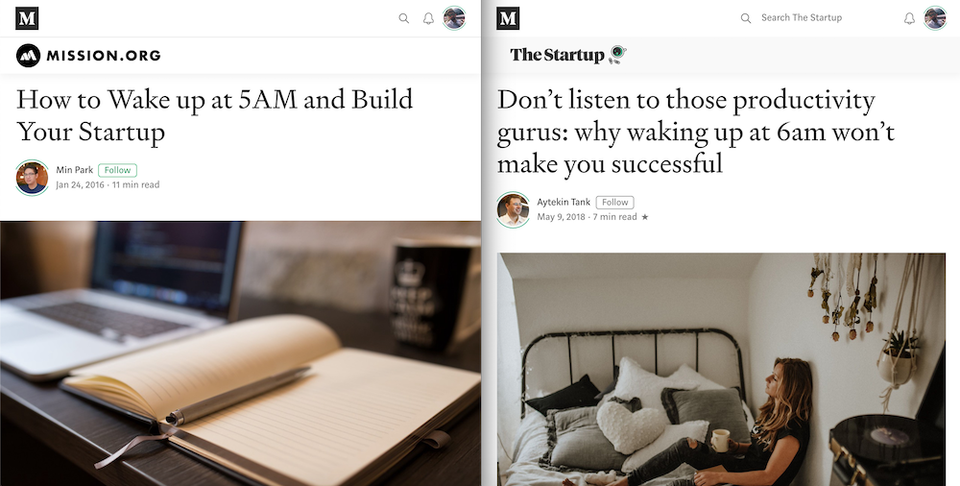Click the Medium logo in right pane
Image resolution: width=960 pixels, height=486 pixels.
[508, 18]
